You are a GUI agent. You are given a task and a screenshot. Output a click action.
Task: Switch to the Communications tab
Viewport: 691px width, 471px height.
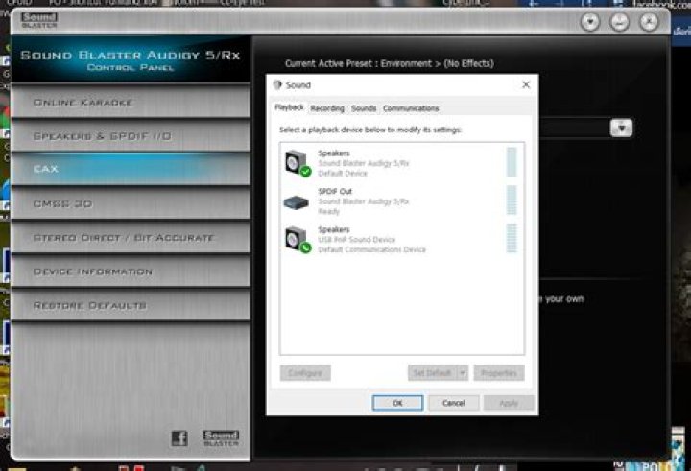(x=411, y=108)
